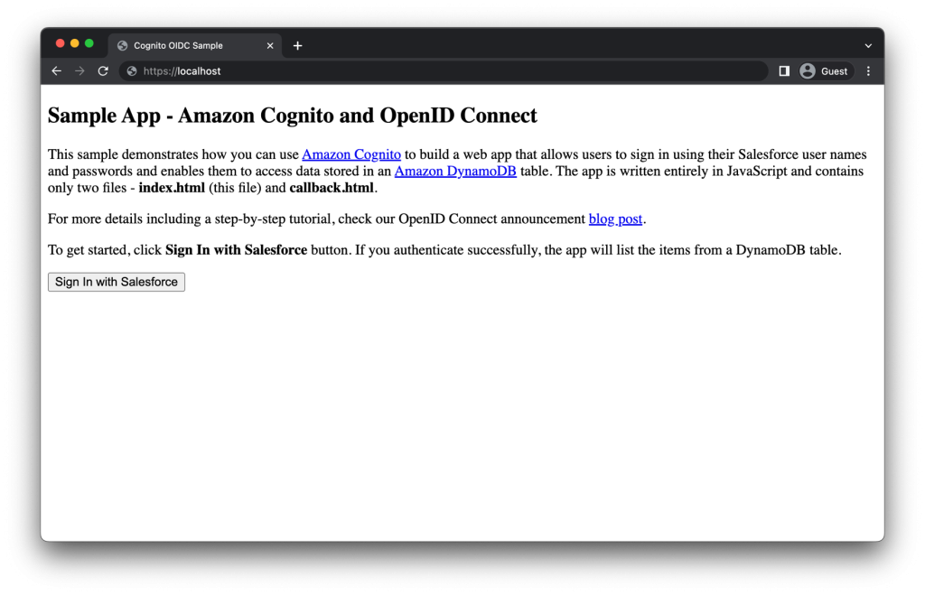Expand the tab search chevron
Viewport: 925px width, 595px height.
[868, 45]
